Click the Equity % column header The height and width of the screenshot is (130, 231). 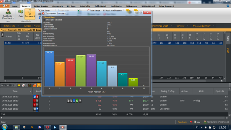[219, 91]
